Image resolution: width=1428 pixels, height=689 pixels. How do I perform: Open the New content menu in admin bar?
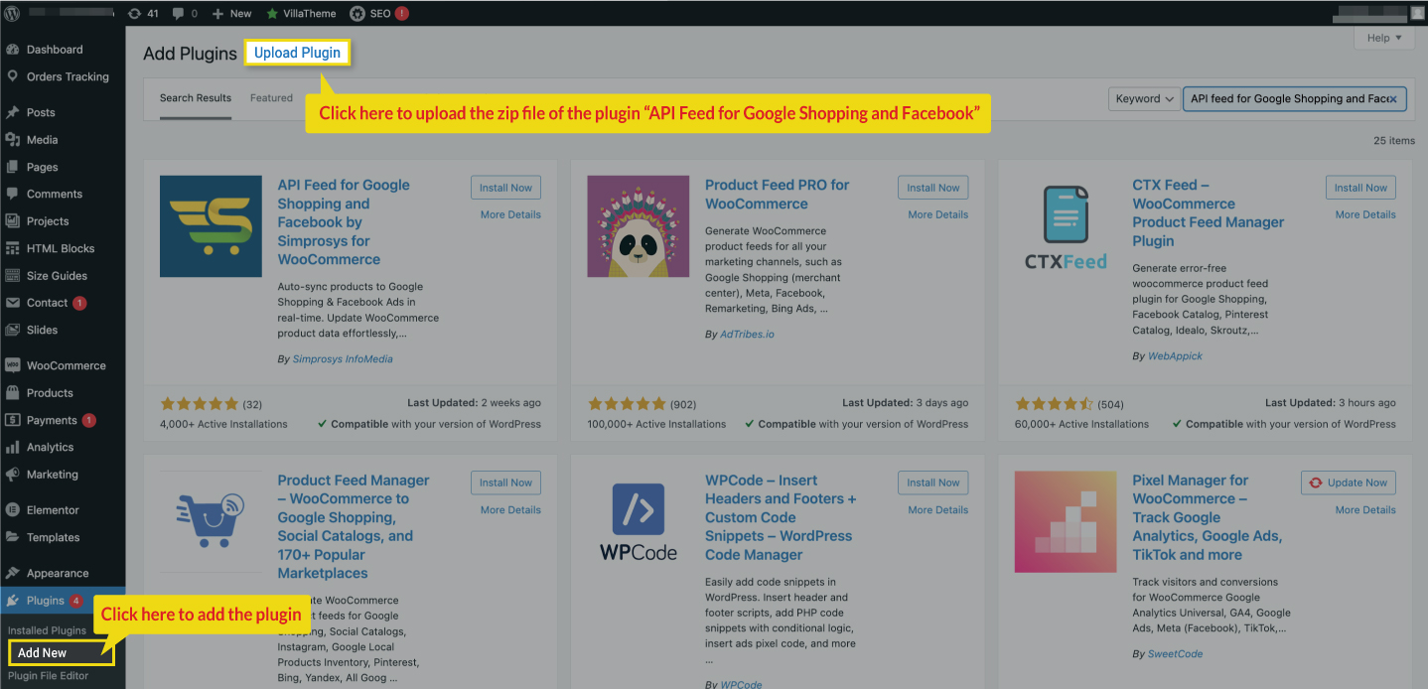point(232,14)
